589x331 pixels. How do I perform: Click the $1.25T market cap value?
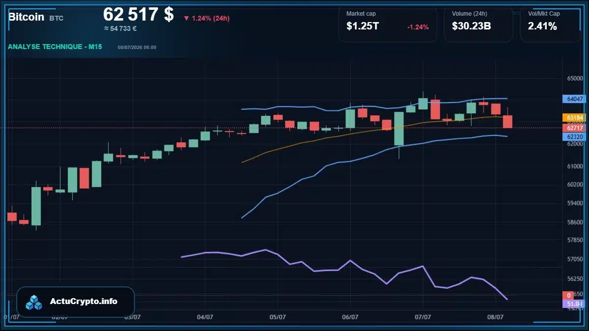(x=363, y=26)
